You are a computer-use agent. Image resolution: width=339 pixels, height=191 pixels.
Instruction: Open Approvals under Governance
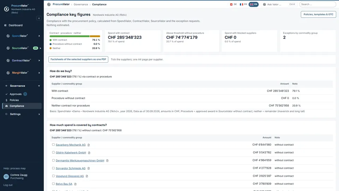(x=16, y=94)
